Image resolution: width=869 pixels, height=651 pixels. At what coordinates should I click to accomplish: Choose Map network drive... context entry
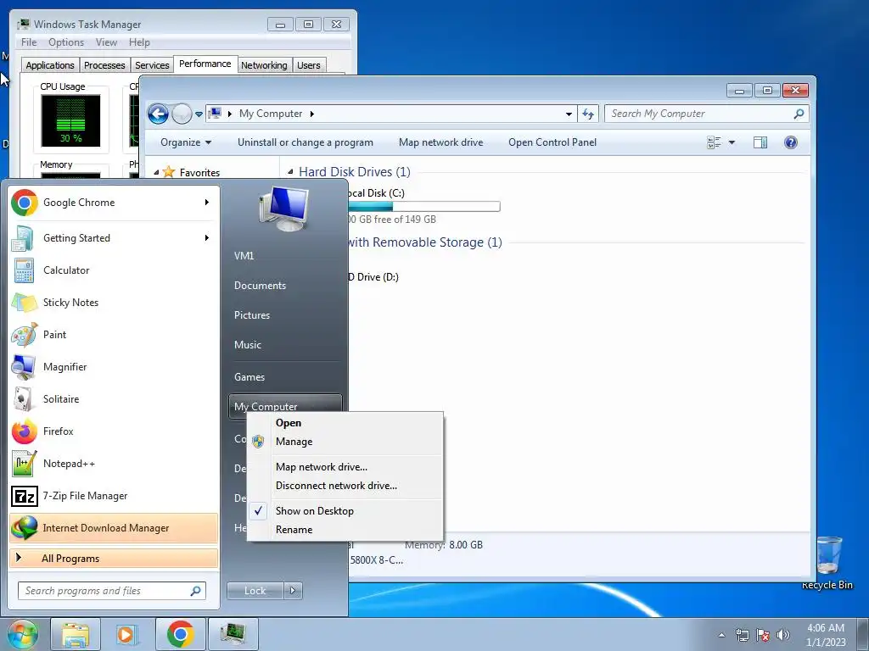(345, 467)
